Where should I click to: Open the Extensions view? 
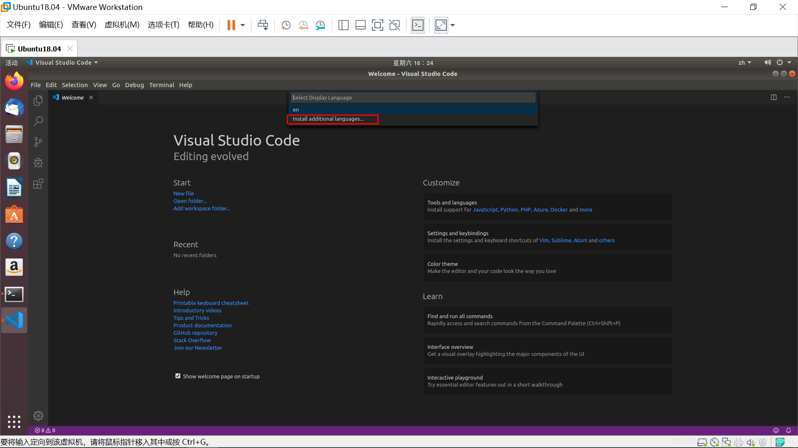point(38,184)
